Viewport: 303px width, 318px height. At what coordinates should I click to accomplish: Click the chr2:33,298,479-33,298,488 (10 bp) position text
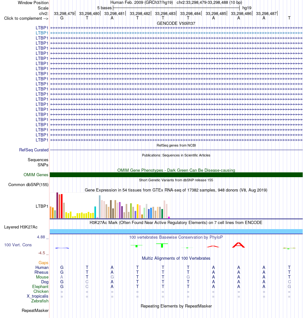[x=209, y=3]
